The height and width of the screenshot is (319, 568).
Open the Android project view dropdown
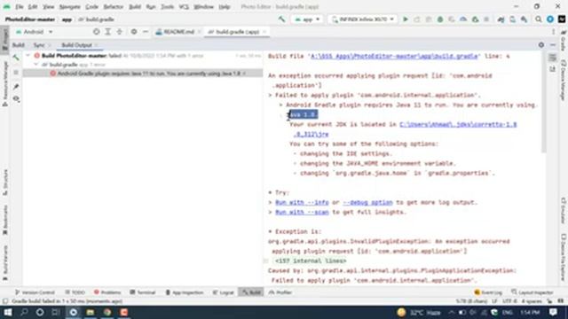click(x=35, y=32)
